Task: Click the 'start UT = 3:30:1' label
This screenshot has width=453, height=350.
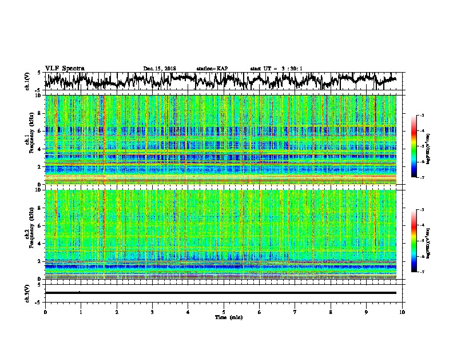Action: tap(276, 69)
